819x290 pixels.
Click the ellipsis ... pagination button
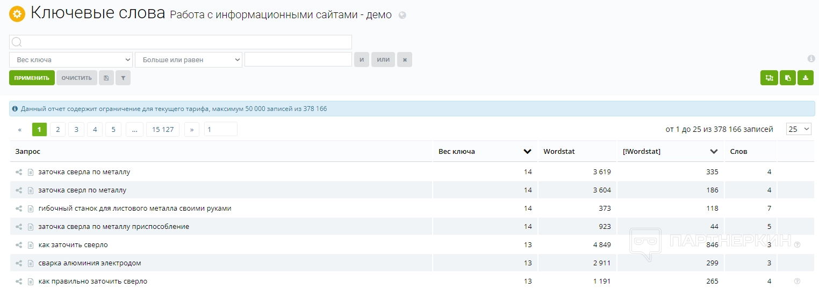(x=134, y=129)
